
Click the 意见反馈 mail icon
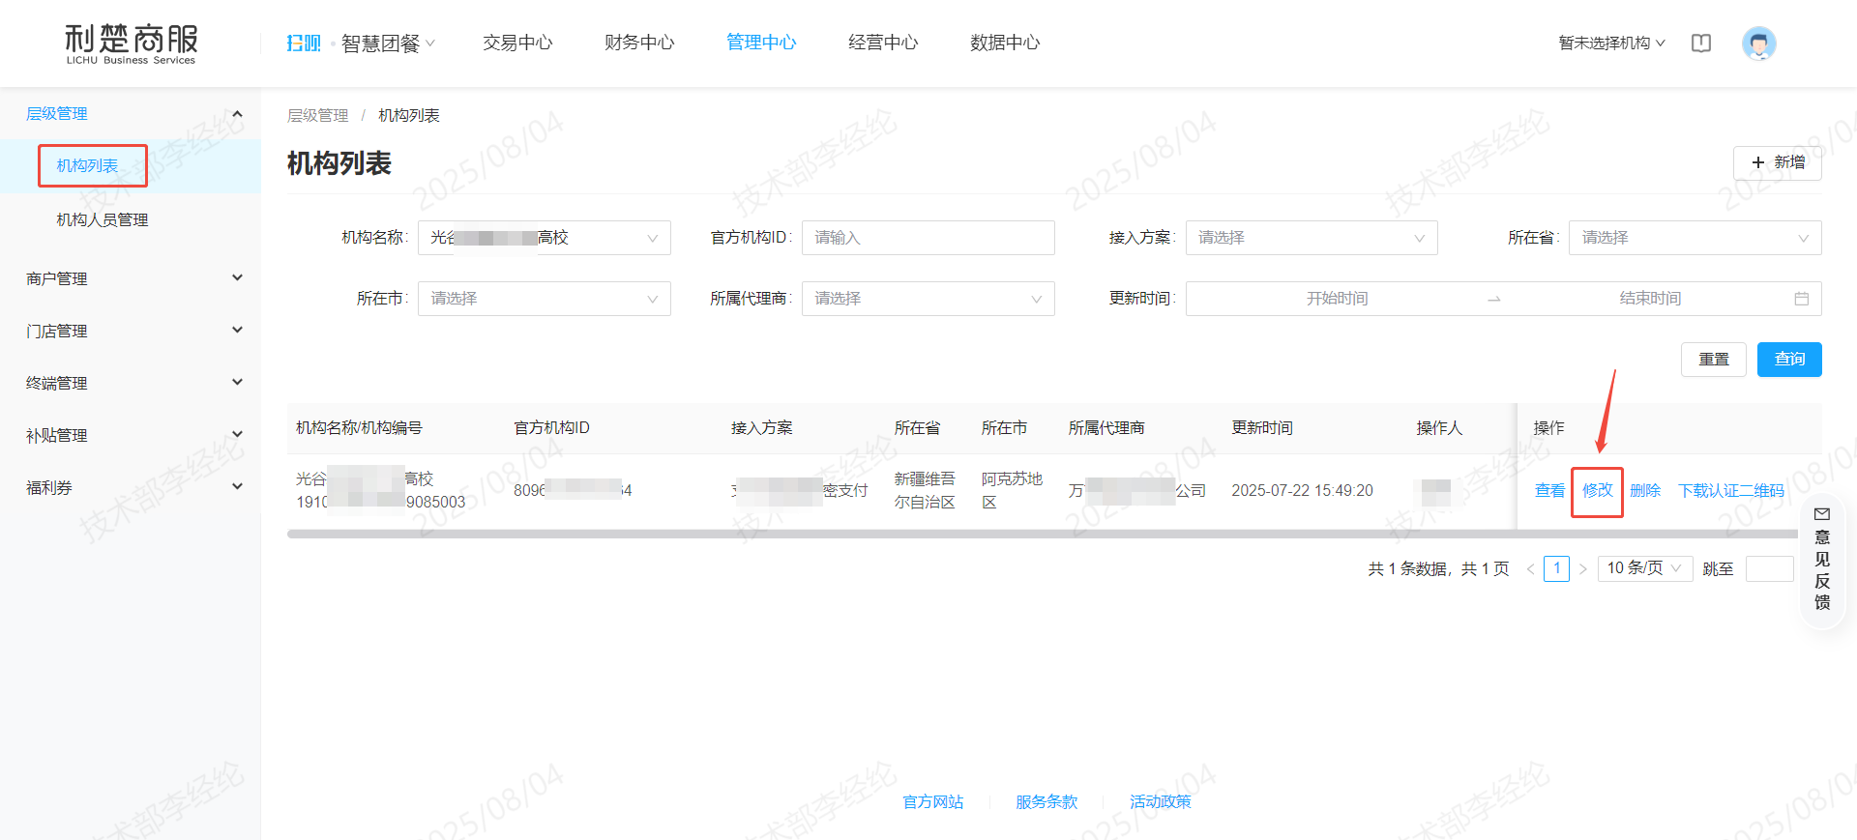(x=1822, y=514)
